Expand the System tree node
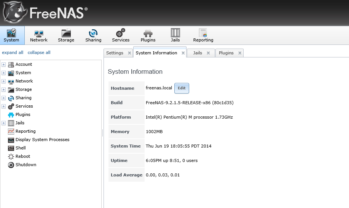 pos(3,73)
